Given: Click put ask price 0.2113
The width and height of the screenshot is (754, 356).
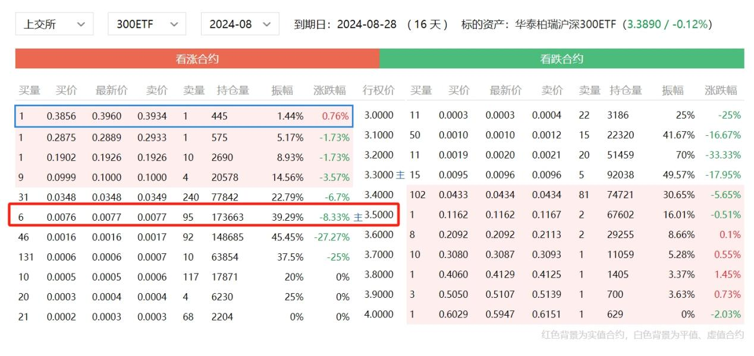Looking at the screenshot, I should [x=546, y=234].
